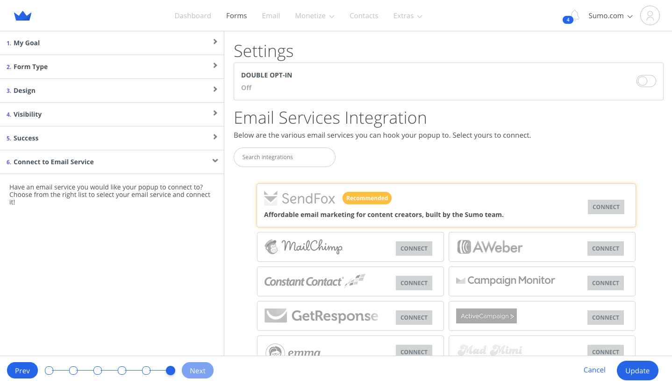Open the notifications bell

(x=575, y=15)
